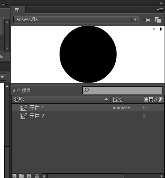Open item properties info
Screen dimensions: 165x178
pos(29,176)
